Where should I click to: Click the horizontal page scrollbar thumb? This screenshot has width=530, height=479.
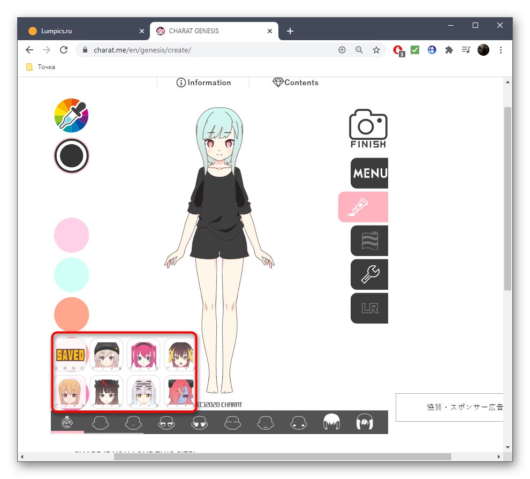[282, 456]
